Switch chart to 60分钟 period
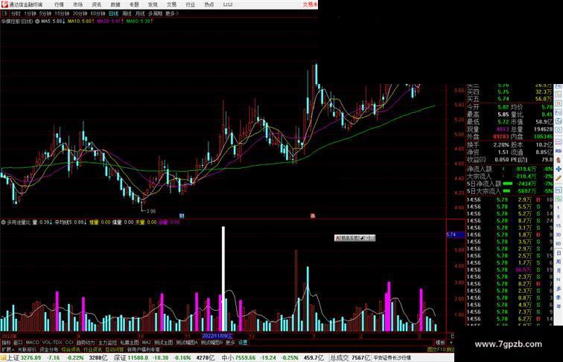This screenshot has width=563, height=362. pos(98,13)
